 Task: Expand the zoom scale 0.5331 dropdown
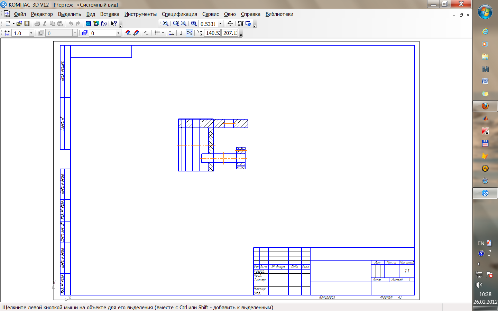[x=220, y=24]
